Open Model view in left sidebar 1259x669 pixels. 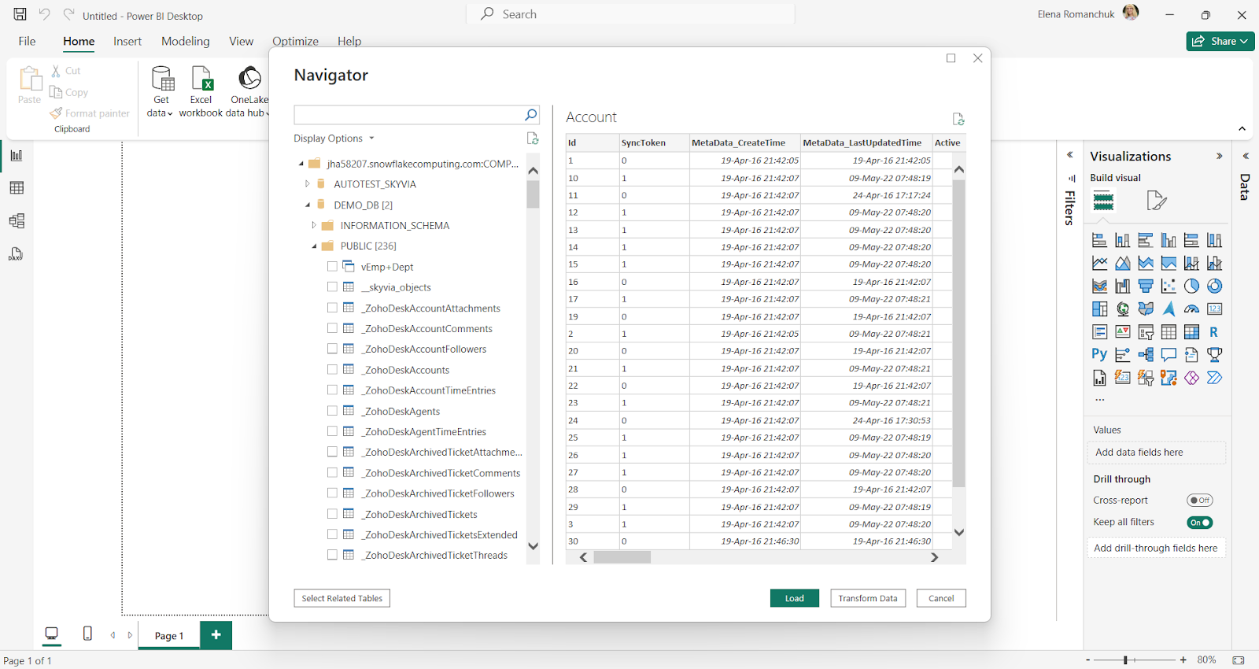[x=17, y=221]
